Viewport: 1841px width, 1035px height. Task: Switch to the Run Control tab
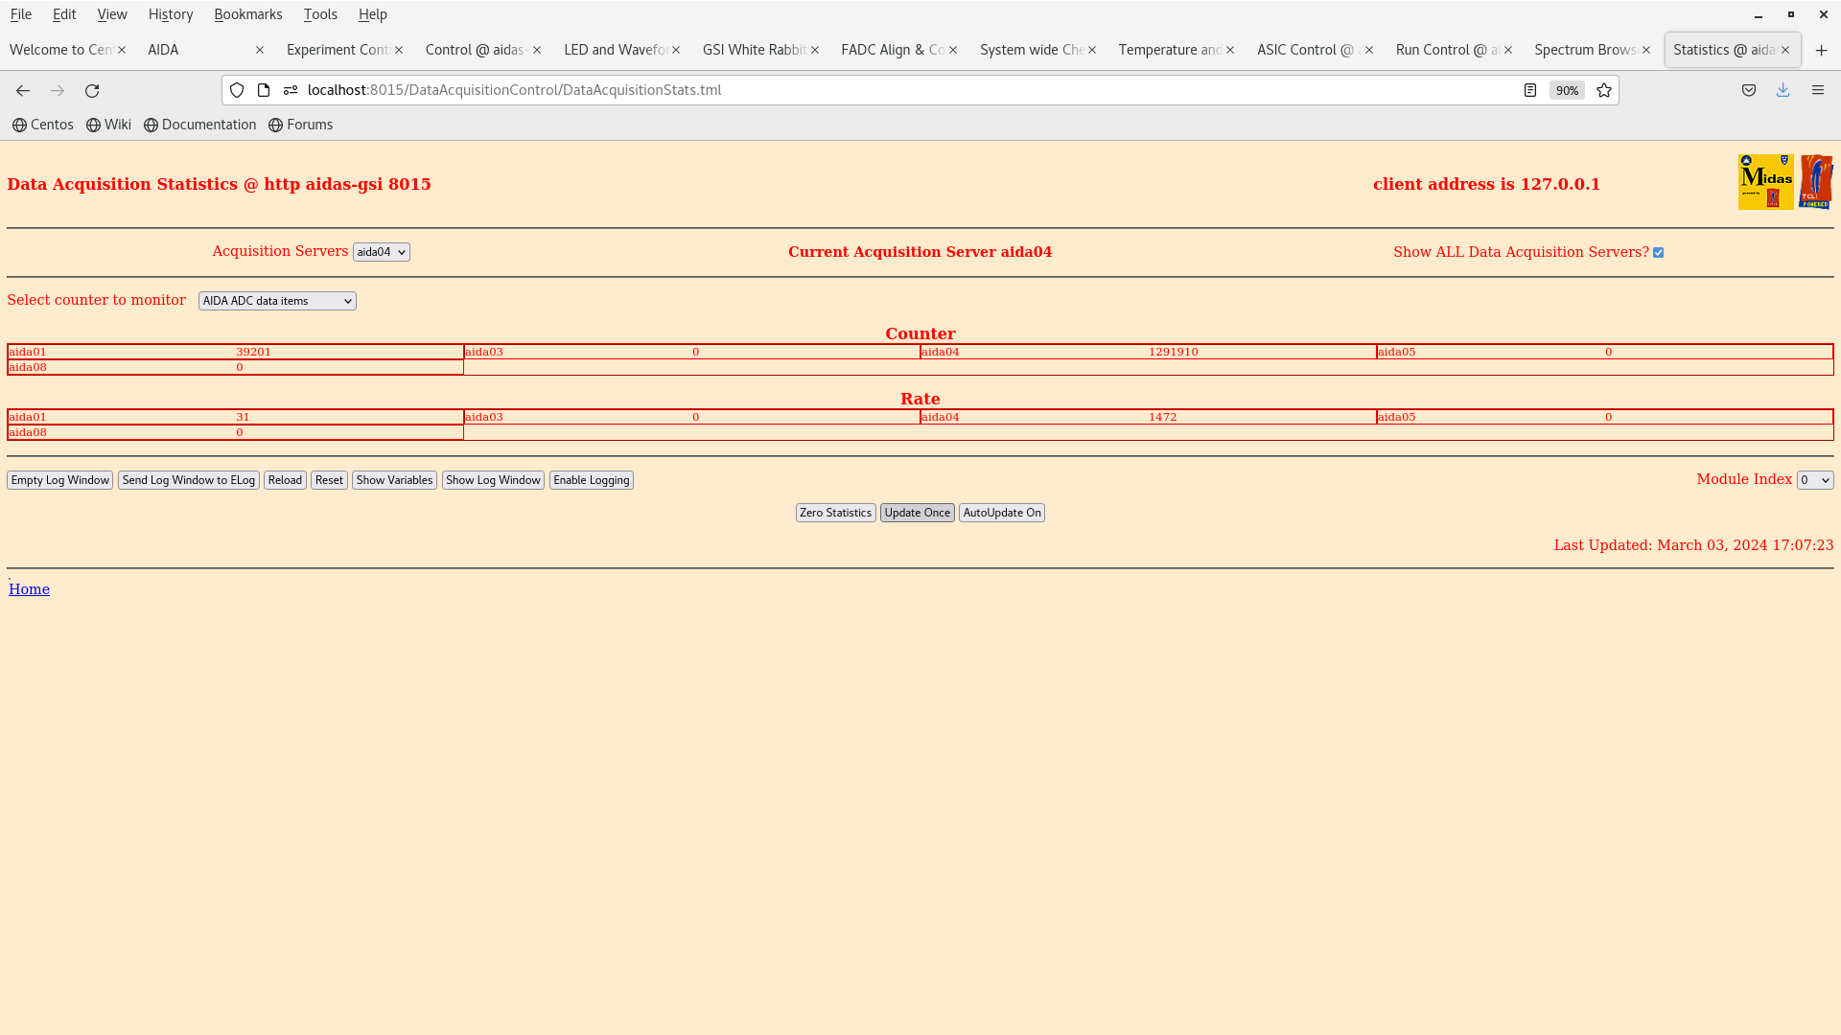[1446, 50]
